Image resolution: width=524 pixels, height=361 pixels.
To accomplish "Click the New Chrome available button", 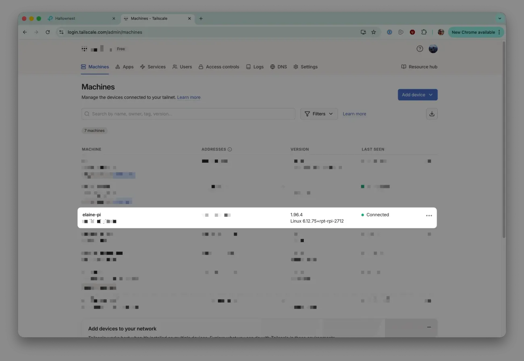I will (x=476, y=32).
